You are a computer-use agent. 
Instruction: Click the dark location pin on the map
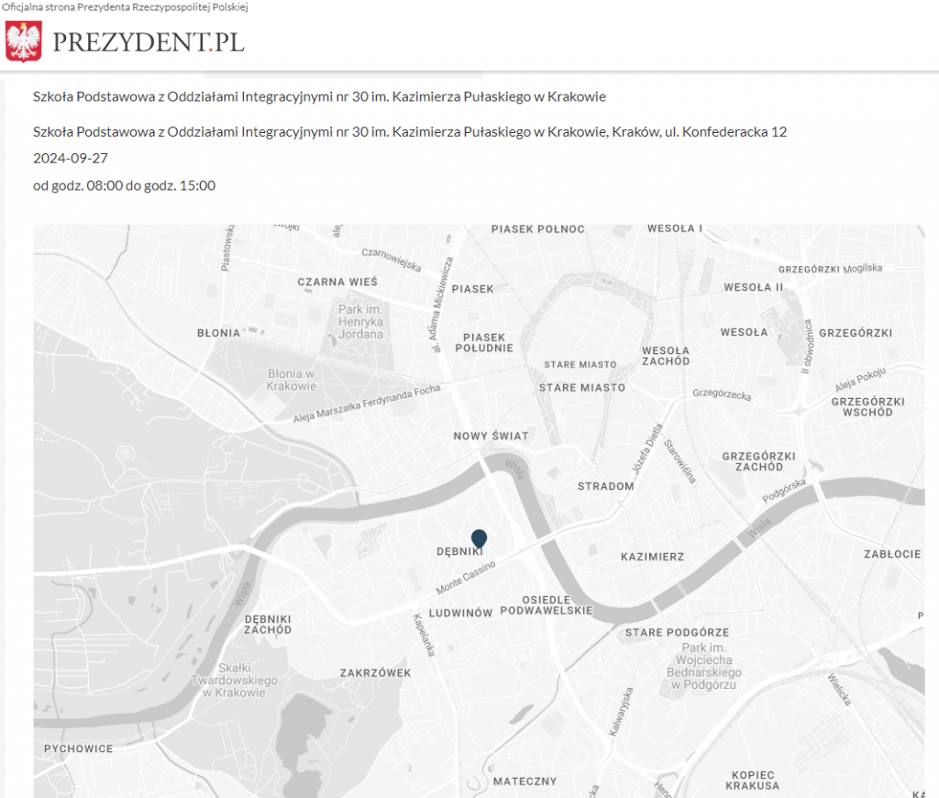pos(479,539)
